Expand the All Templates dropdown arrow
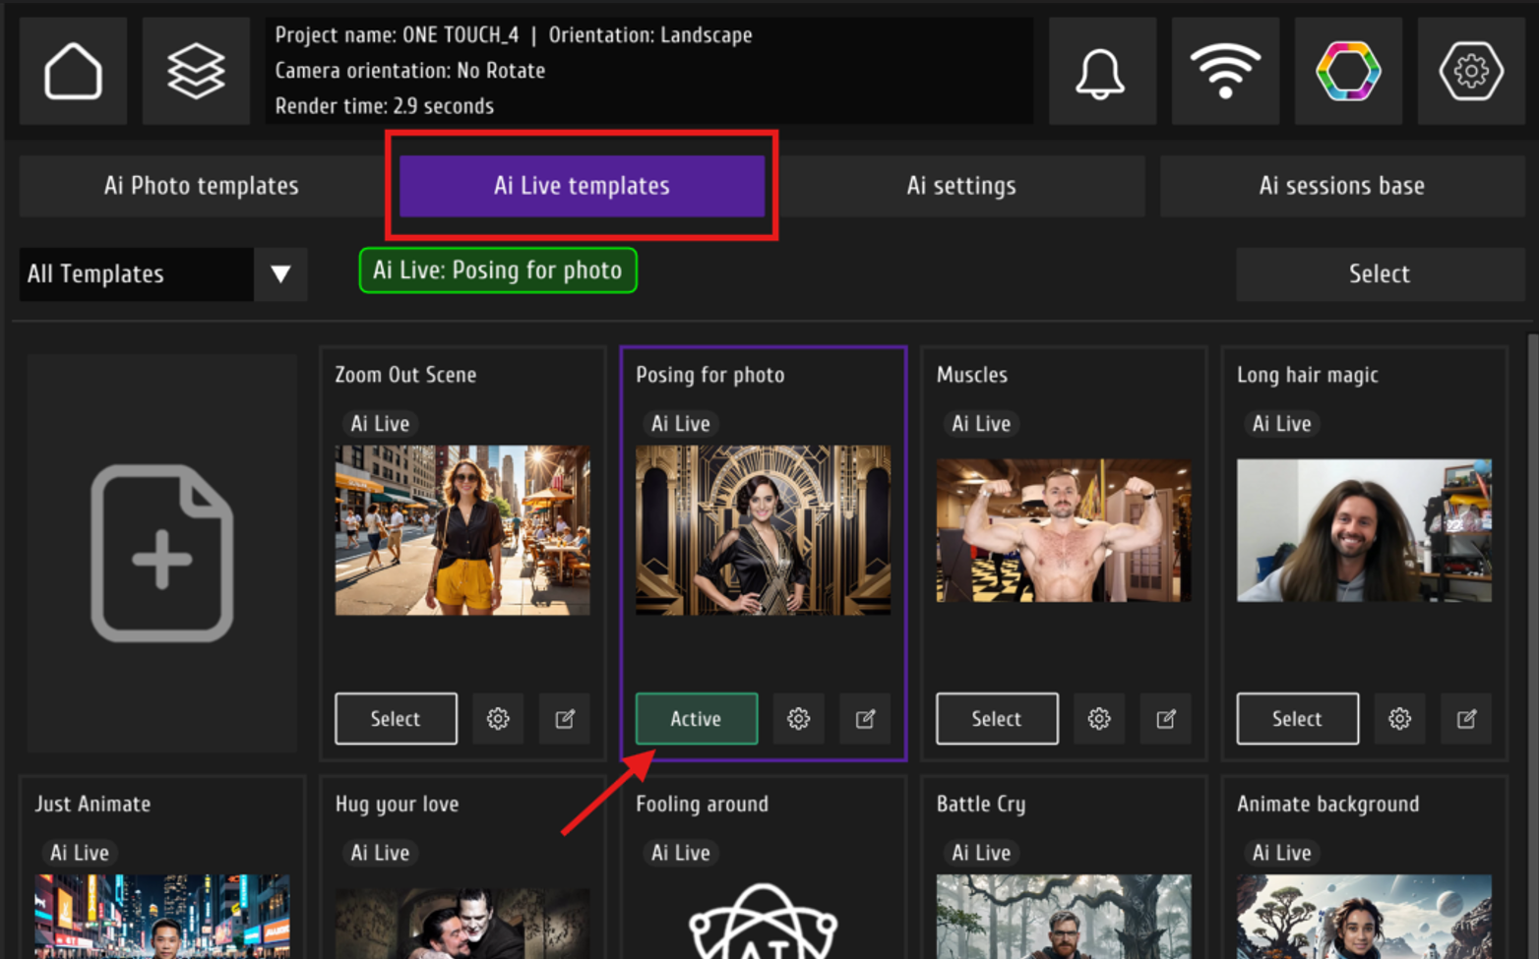1539x959 pixels. tap(280, 274)
